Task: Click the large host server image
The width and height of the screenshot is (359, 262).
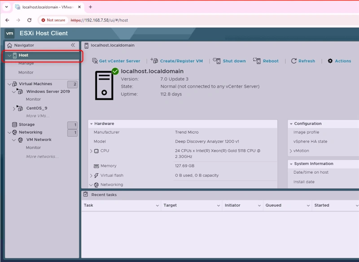Action: (104, 86)
